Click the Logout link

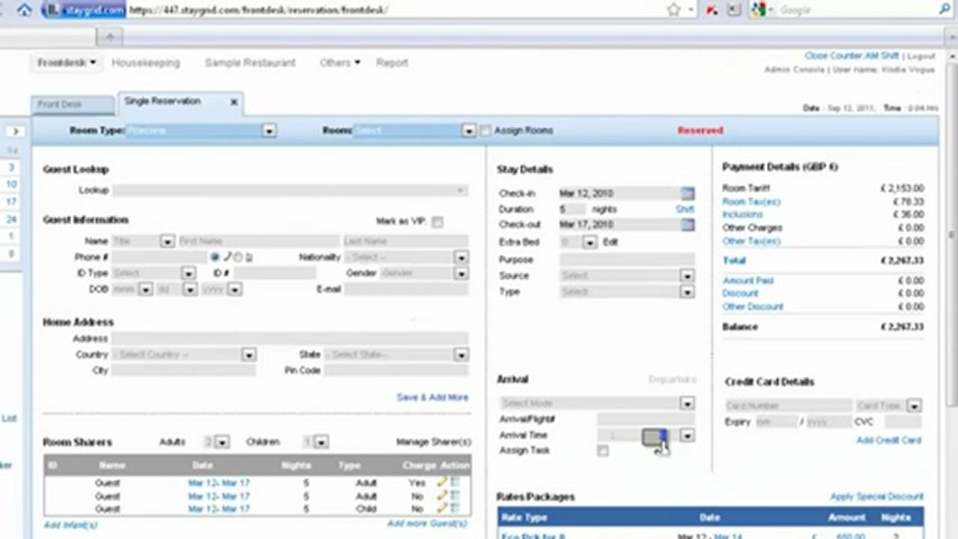click(921, 56)
